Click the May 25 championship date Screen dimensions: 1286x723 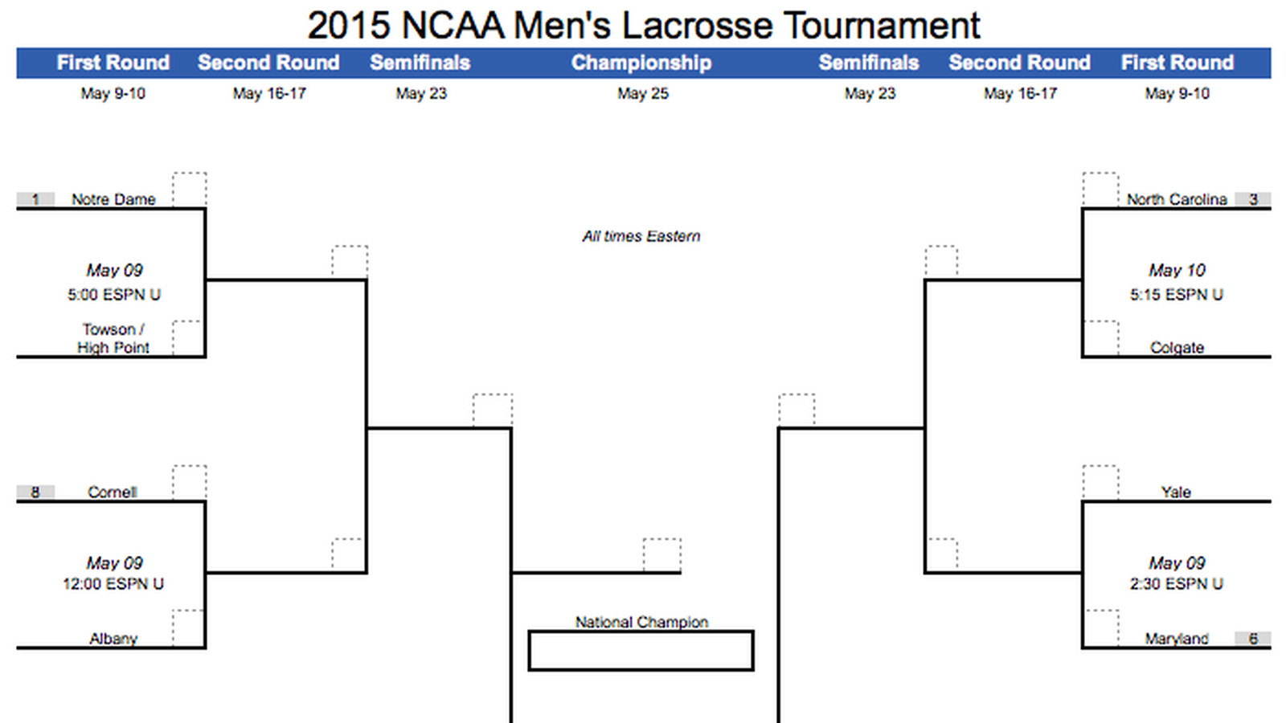click(643, 94)
